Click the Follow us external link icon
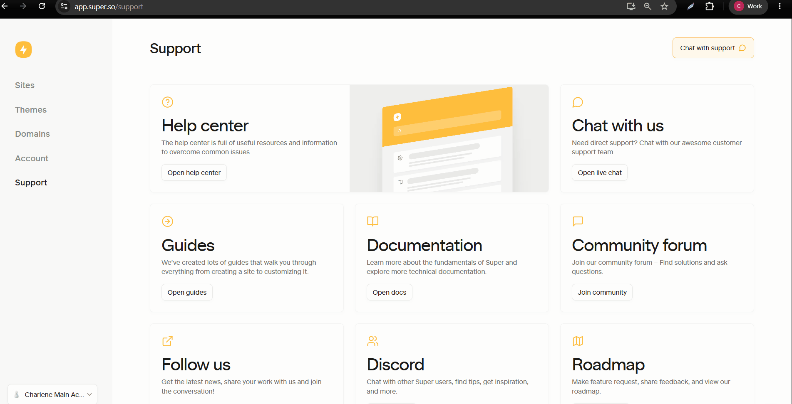 coord(167,341)
